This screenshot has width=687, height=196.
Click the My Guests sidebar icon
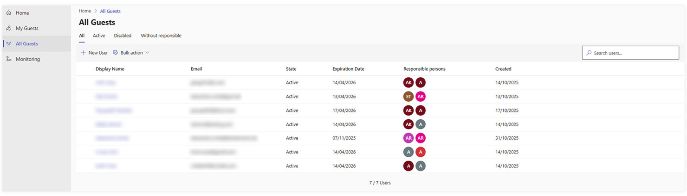8,28
